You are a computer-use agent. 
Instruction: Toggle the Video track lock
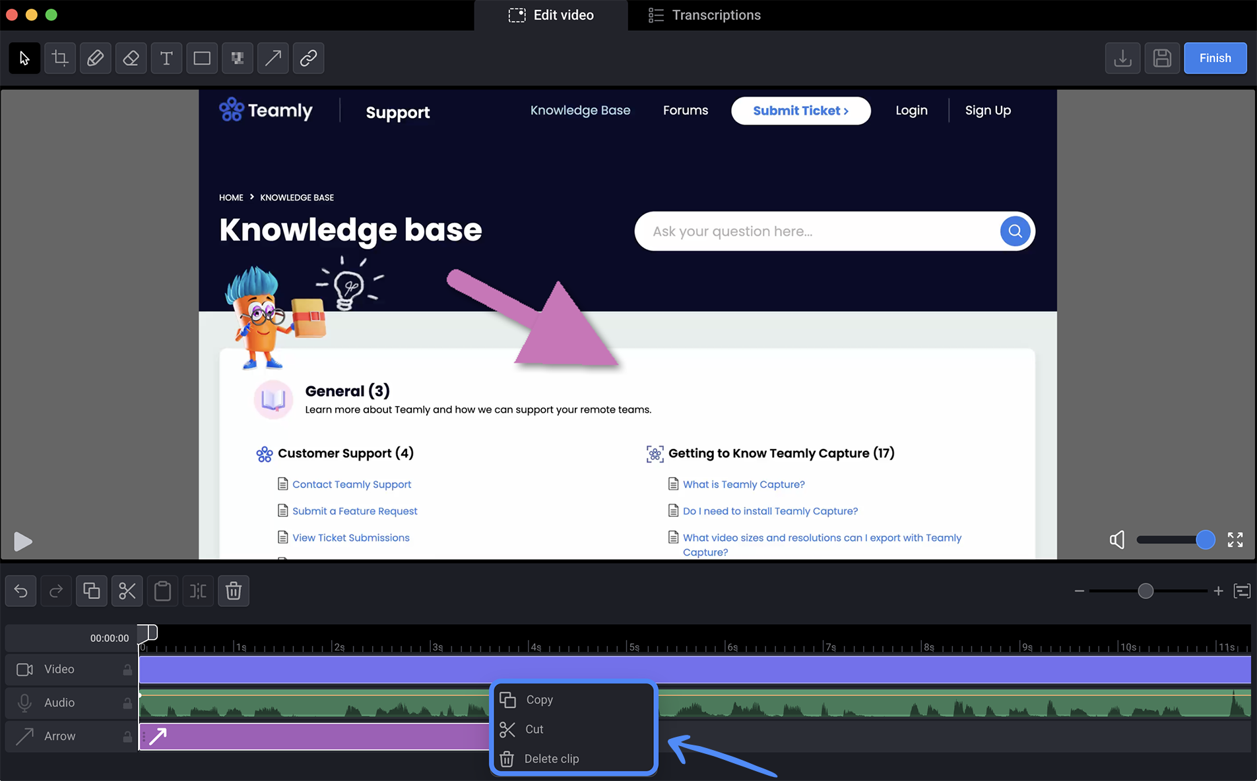127,670
